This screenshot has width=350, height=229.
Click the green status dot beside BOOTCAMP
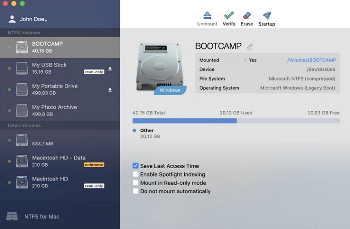click(9, 47)
